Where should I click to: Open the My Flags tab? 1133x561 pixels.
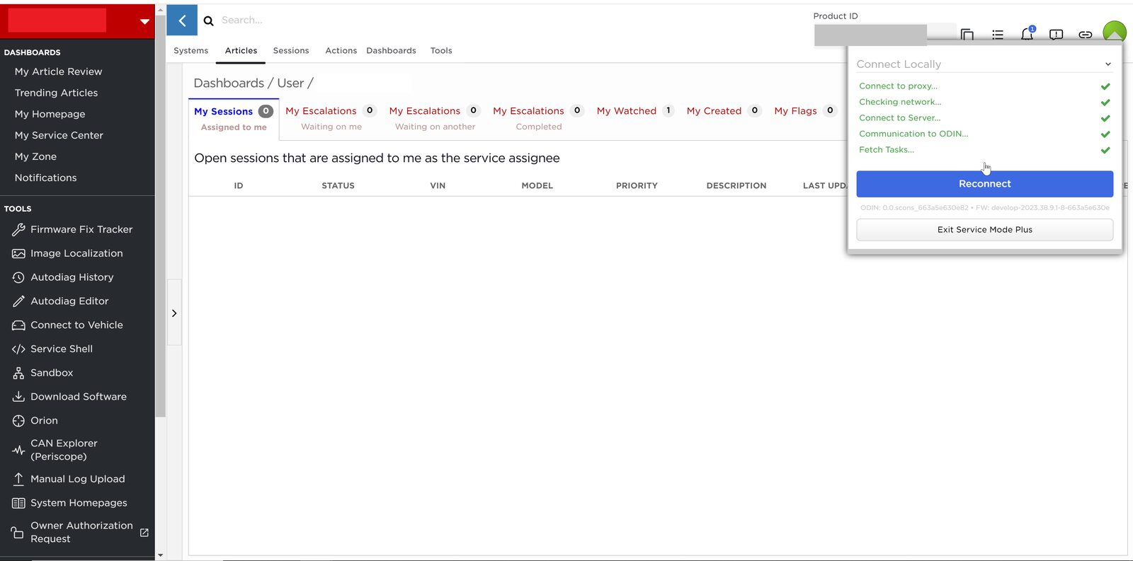[795, 111]
